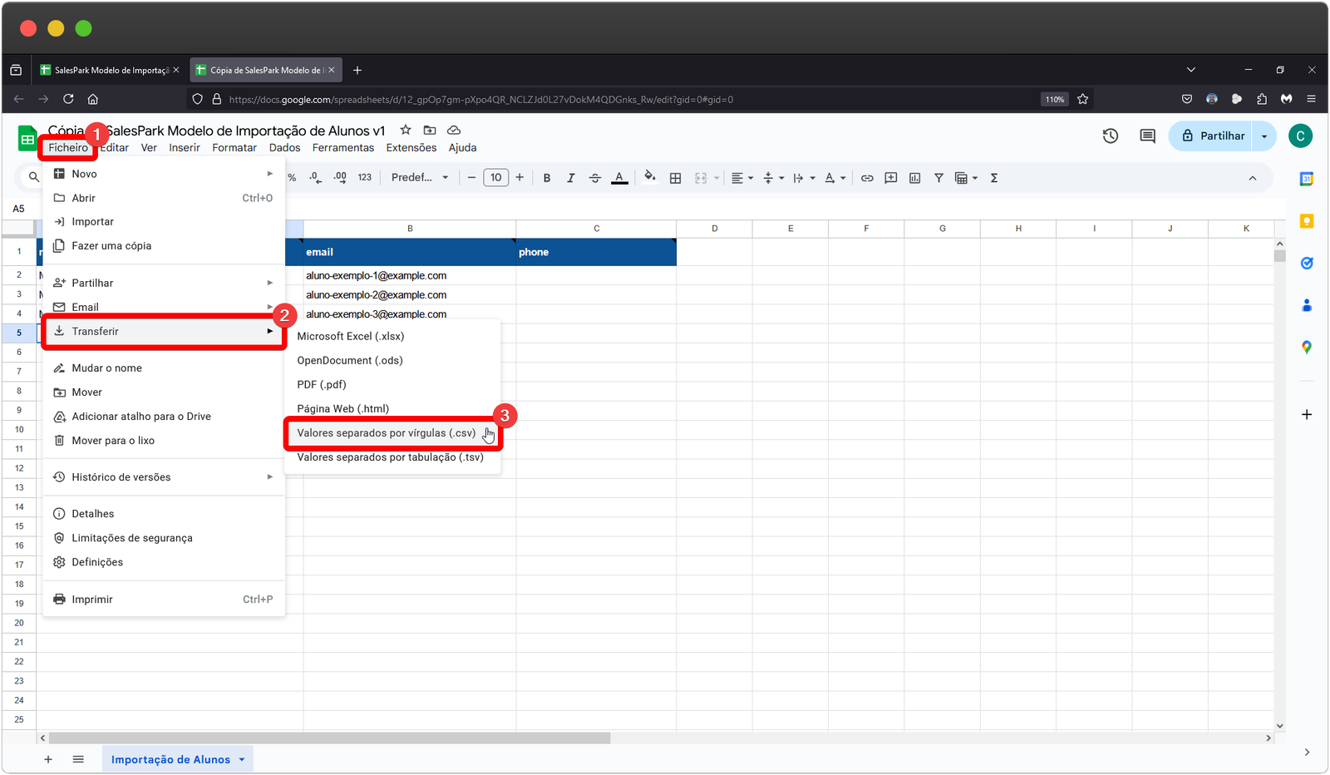This screenshot has height=775, width=1330.
Task: Star this spreadsheet document
Action: pyautogui.click(x=406, y=130)
